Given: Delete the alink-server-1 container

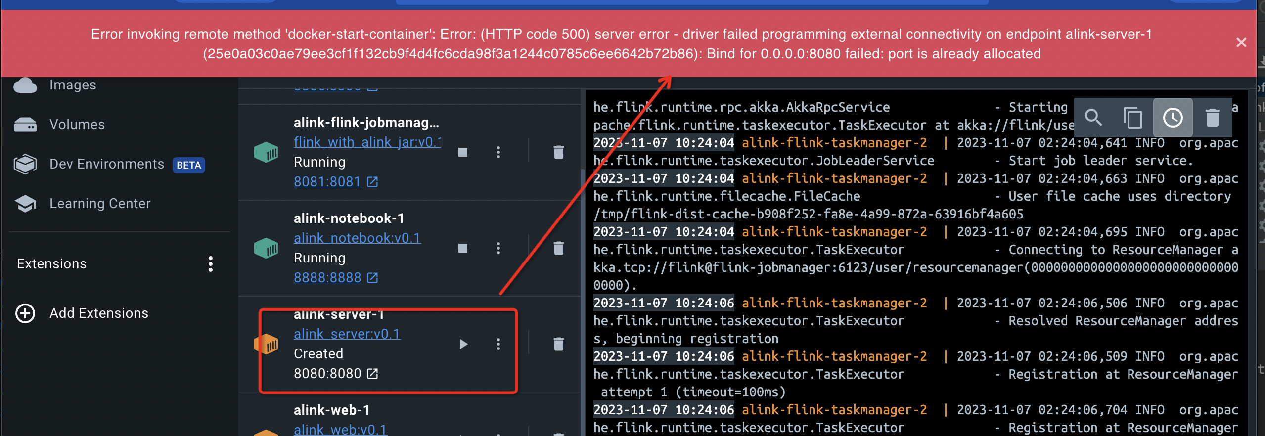Looking at the screenshot, I should tap(559, 344).
